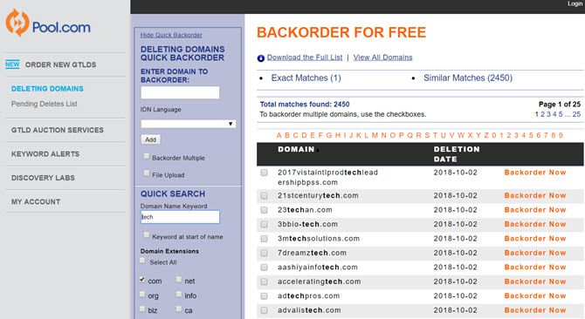The image size is (585, 319).
Task: Filter domains by digit 9
Action: [561, 135]
